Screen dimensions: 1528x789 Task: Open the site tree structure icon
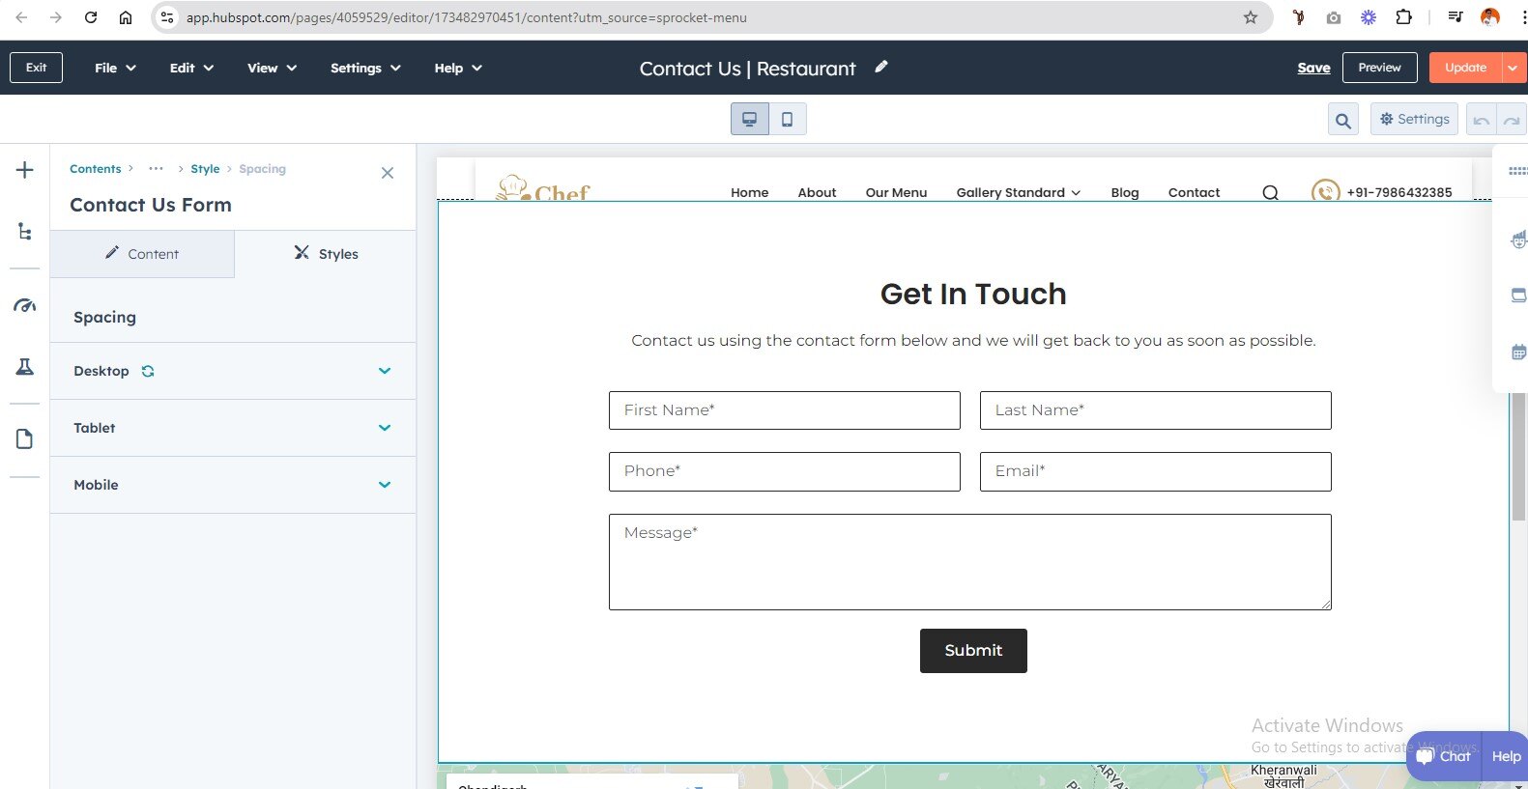point(25,232)
